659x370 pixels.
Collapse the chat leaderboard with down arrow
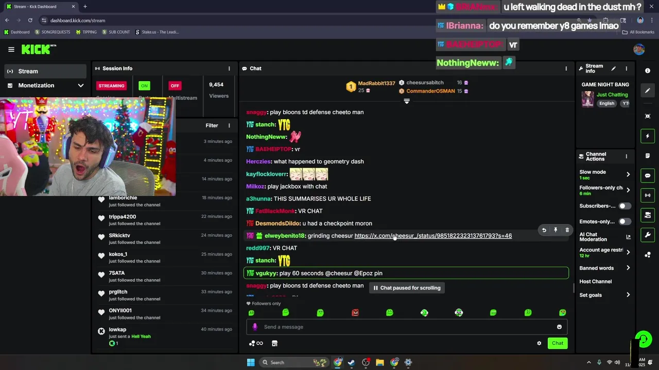coord(407,101)
